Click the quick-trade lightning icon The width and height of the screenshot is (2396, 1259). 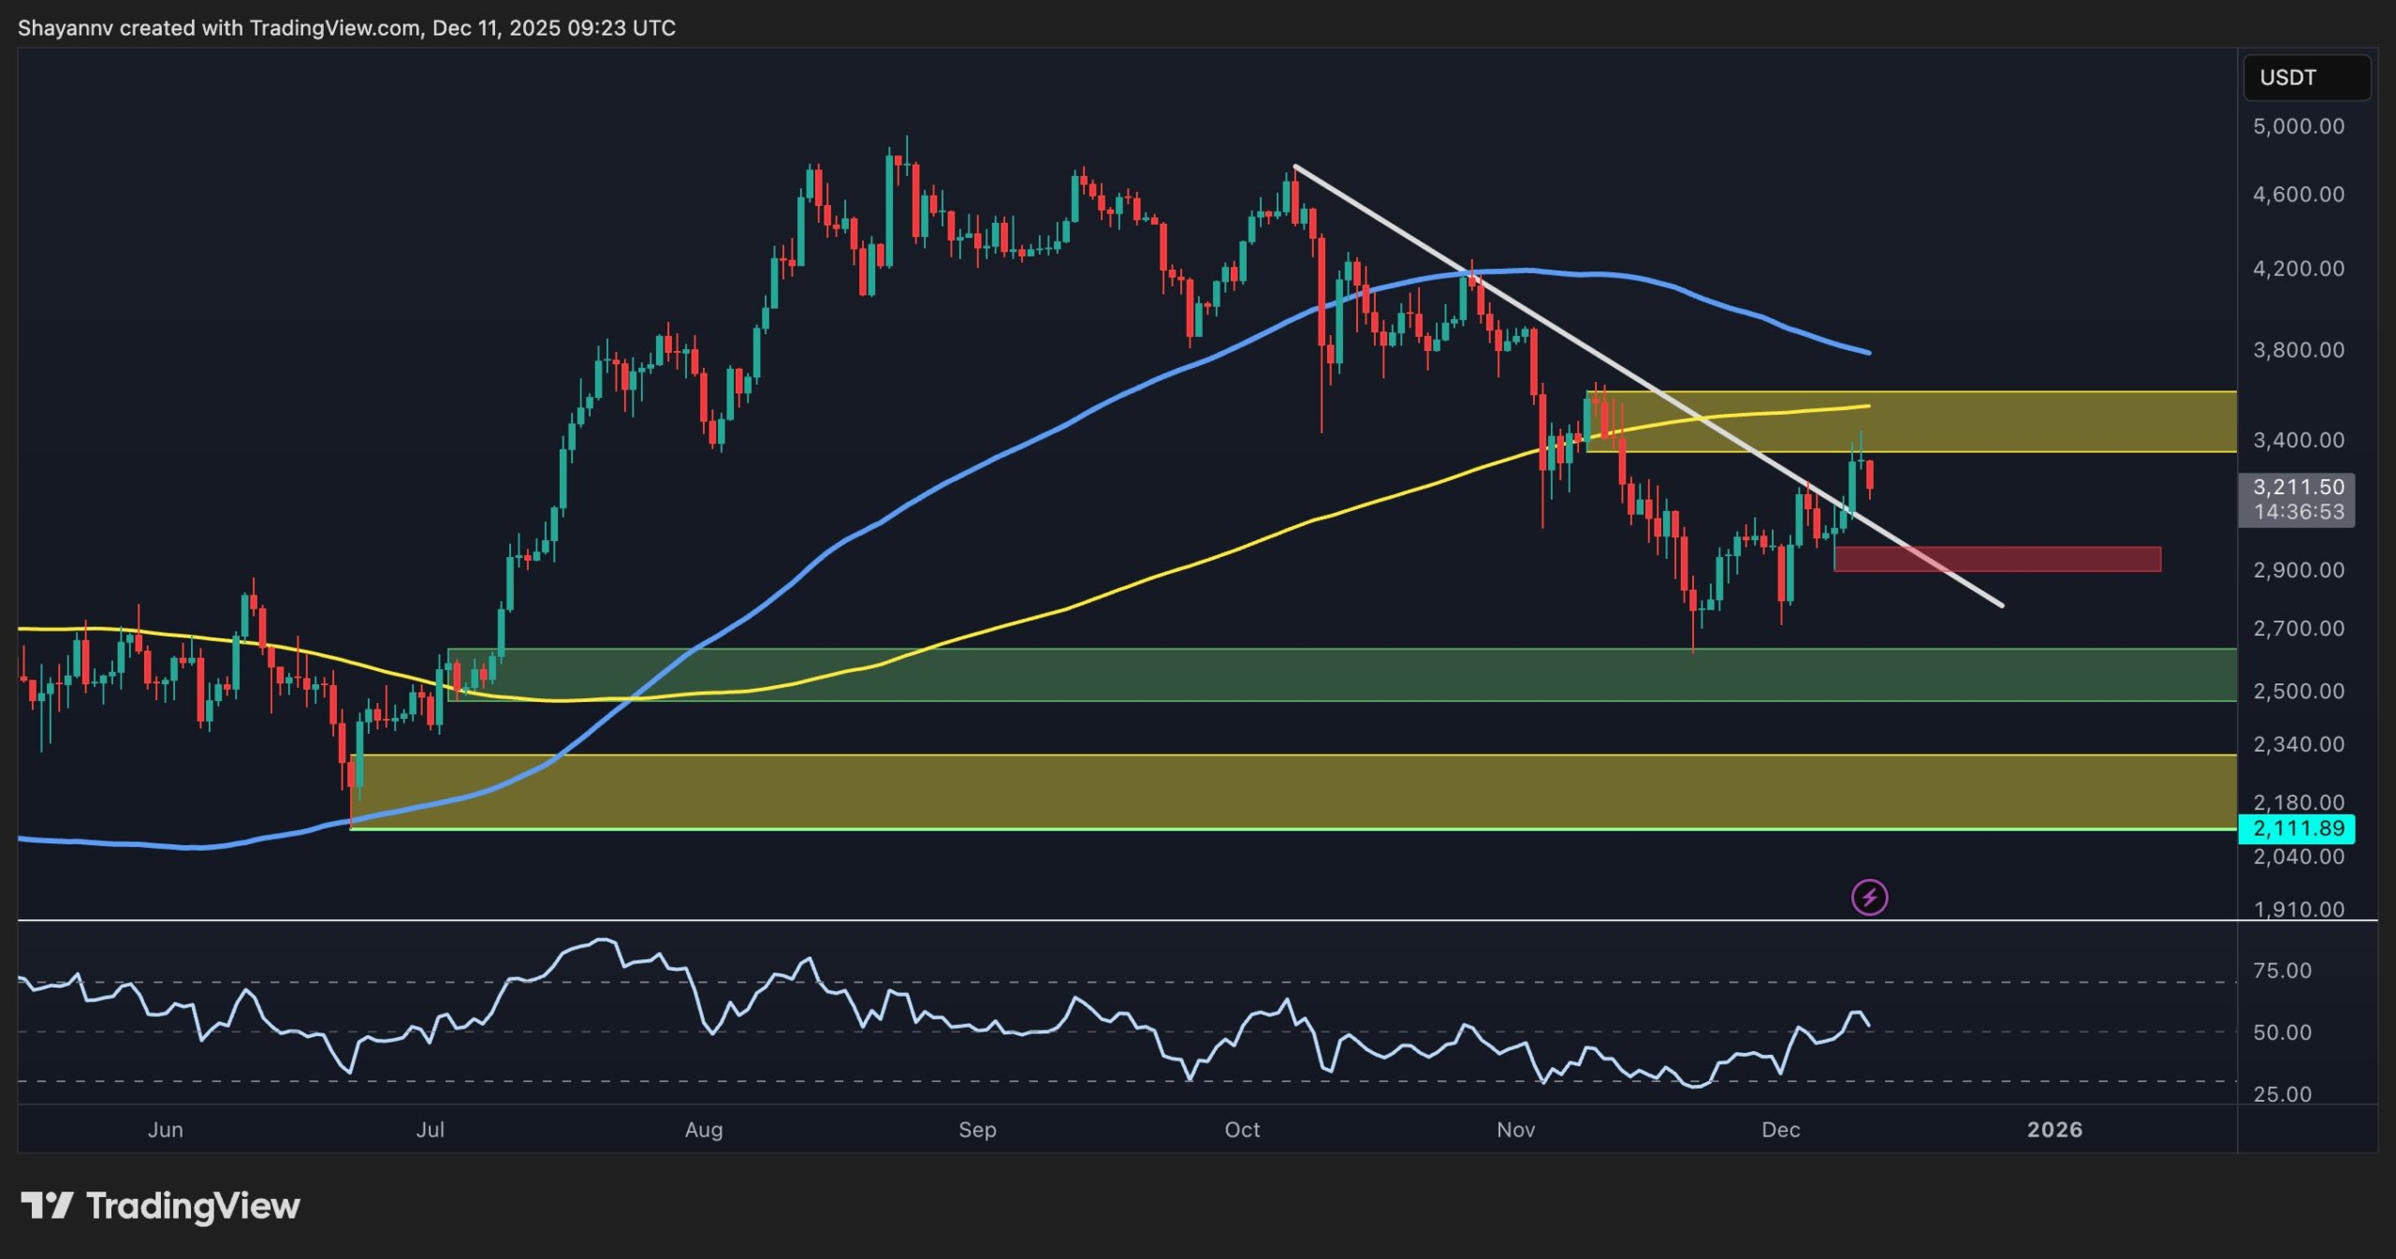point(1868,899)
